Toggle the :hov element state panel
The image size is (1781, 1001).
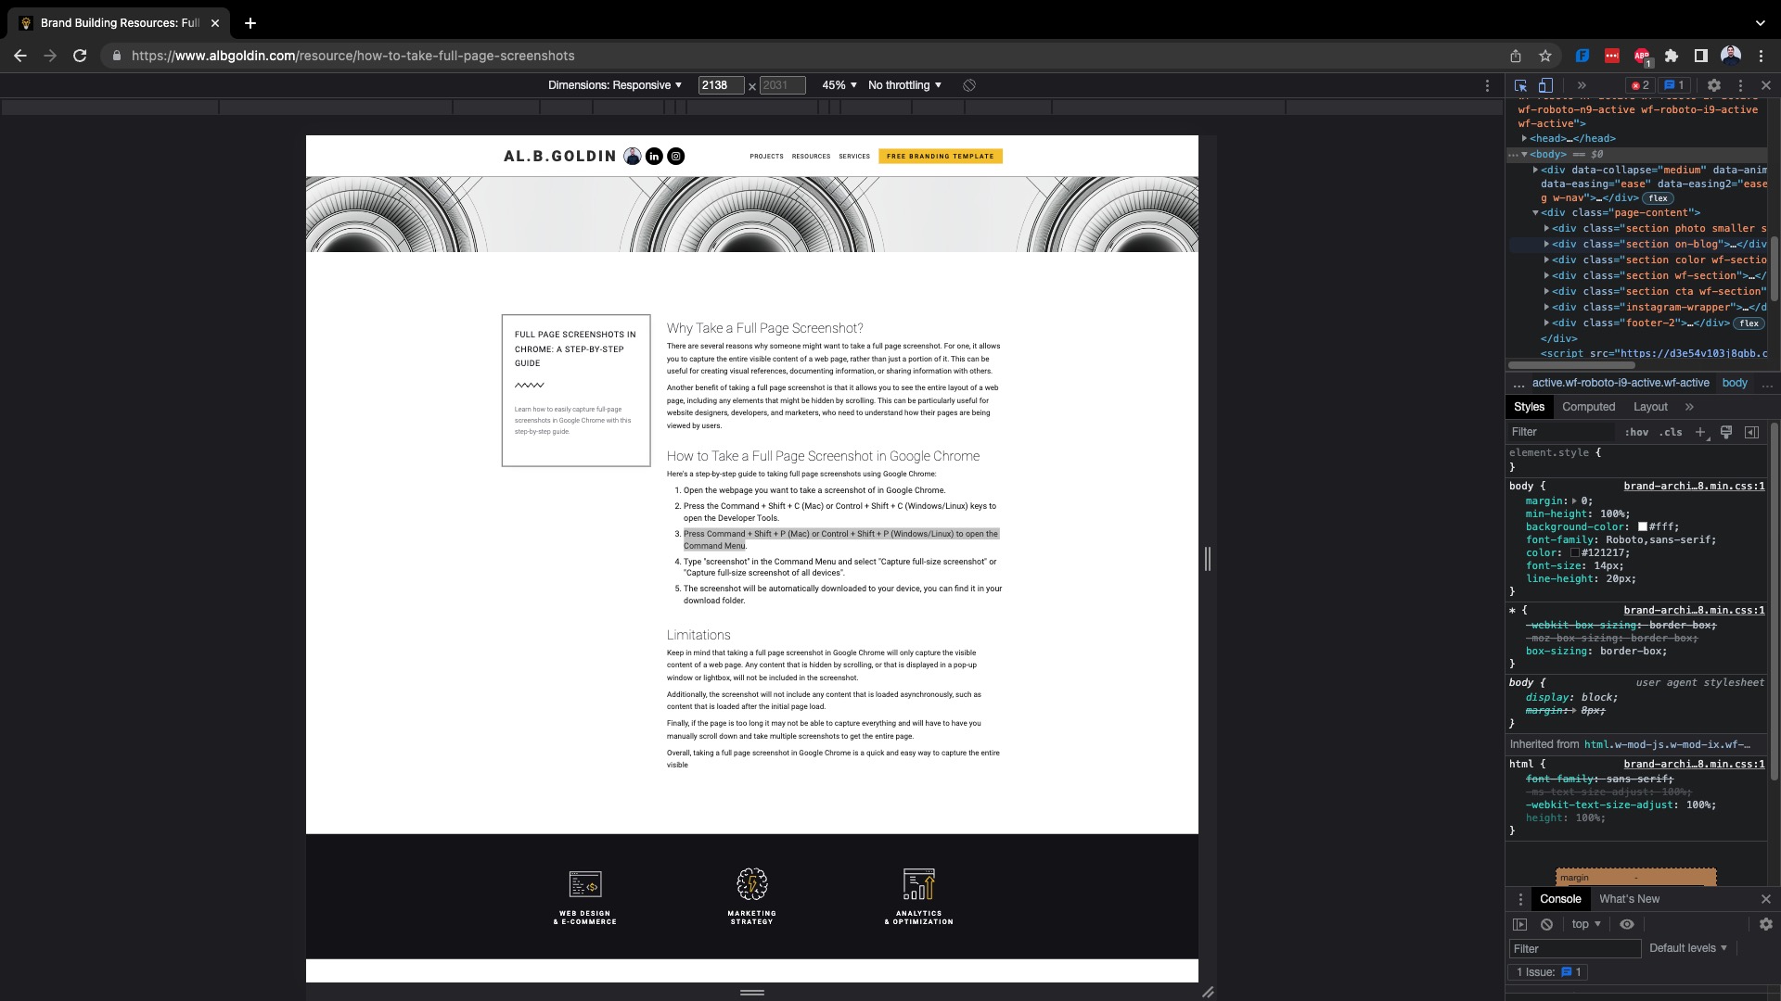[x=1636, y=432]
